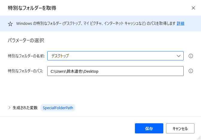Click the star icon in the info banner
Viewport: 201px width, 140px height.
[x=10, y=24]
